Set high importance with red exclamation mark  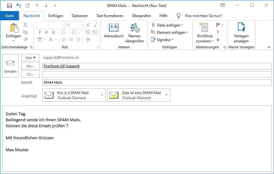[218, 32]
